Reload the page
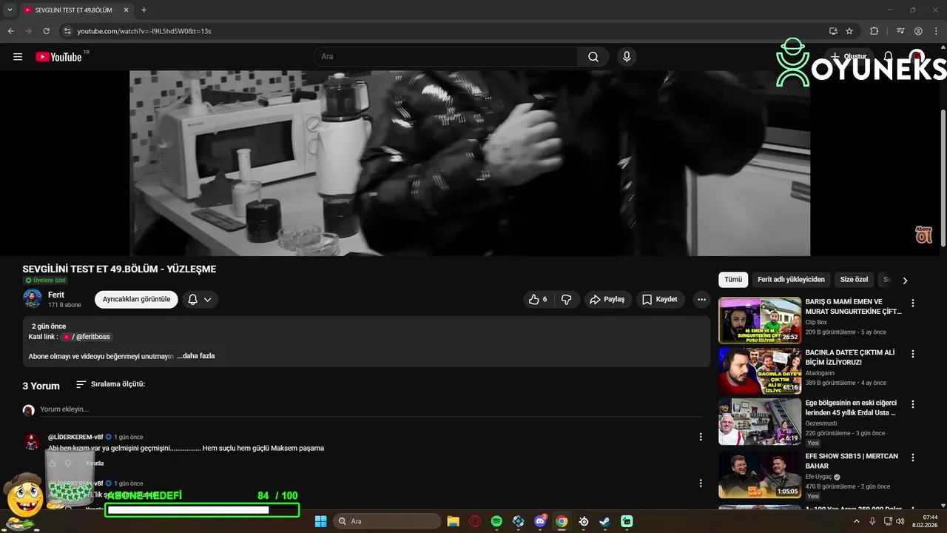The width and height of the screenshot is (947, 533). click(x=46, y=31)
